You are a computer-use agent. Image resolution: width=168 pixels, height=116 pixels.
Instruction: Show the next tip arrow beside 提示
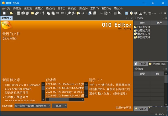tap(101, 80)
